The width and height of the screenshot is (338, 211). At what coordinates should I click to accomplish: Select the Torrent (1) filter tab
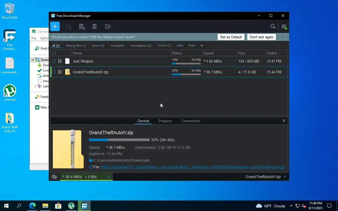click(164, 46)
